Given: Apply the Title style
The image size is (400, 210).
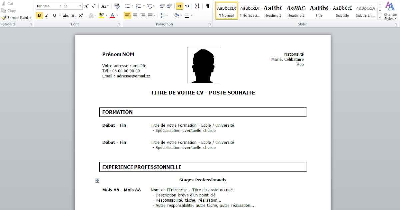Looking at the screenshot, I should click(x=319, y=11).
